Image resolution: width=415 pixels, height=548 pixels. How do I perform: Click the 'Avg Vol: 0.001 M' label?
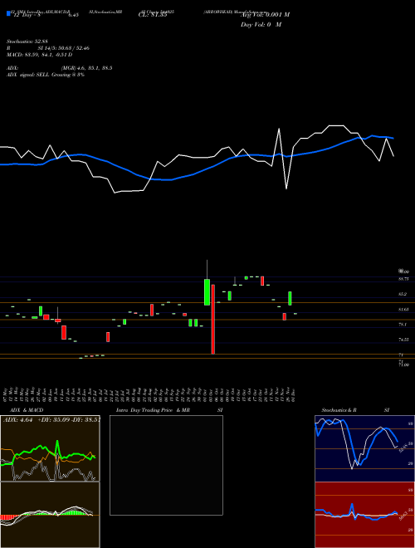265,15
